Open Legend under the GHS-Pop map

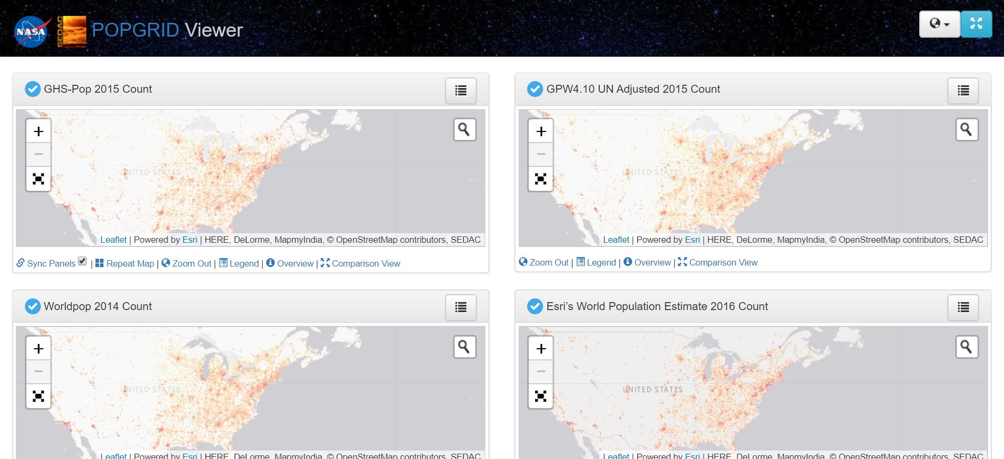(x=239, y=263)
